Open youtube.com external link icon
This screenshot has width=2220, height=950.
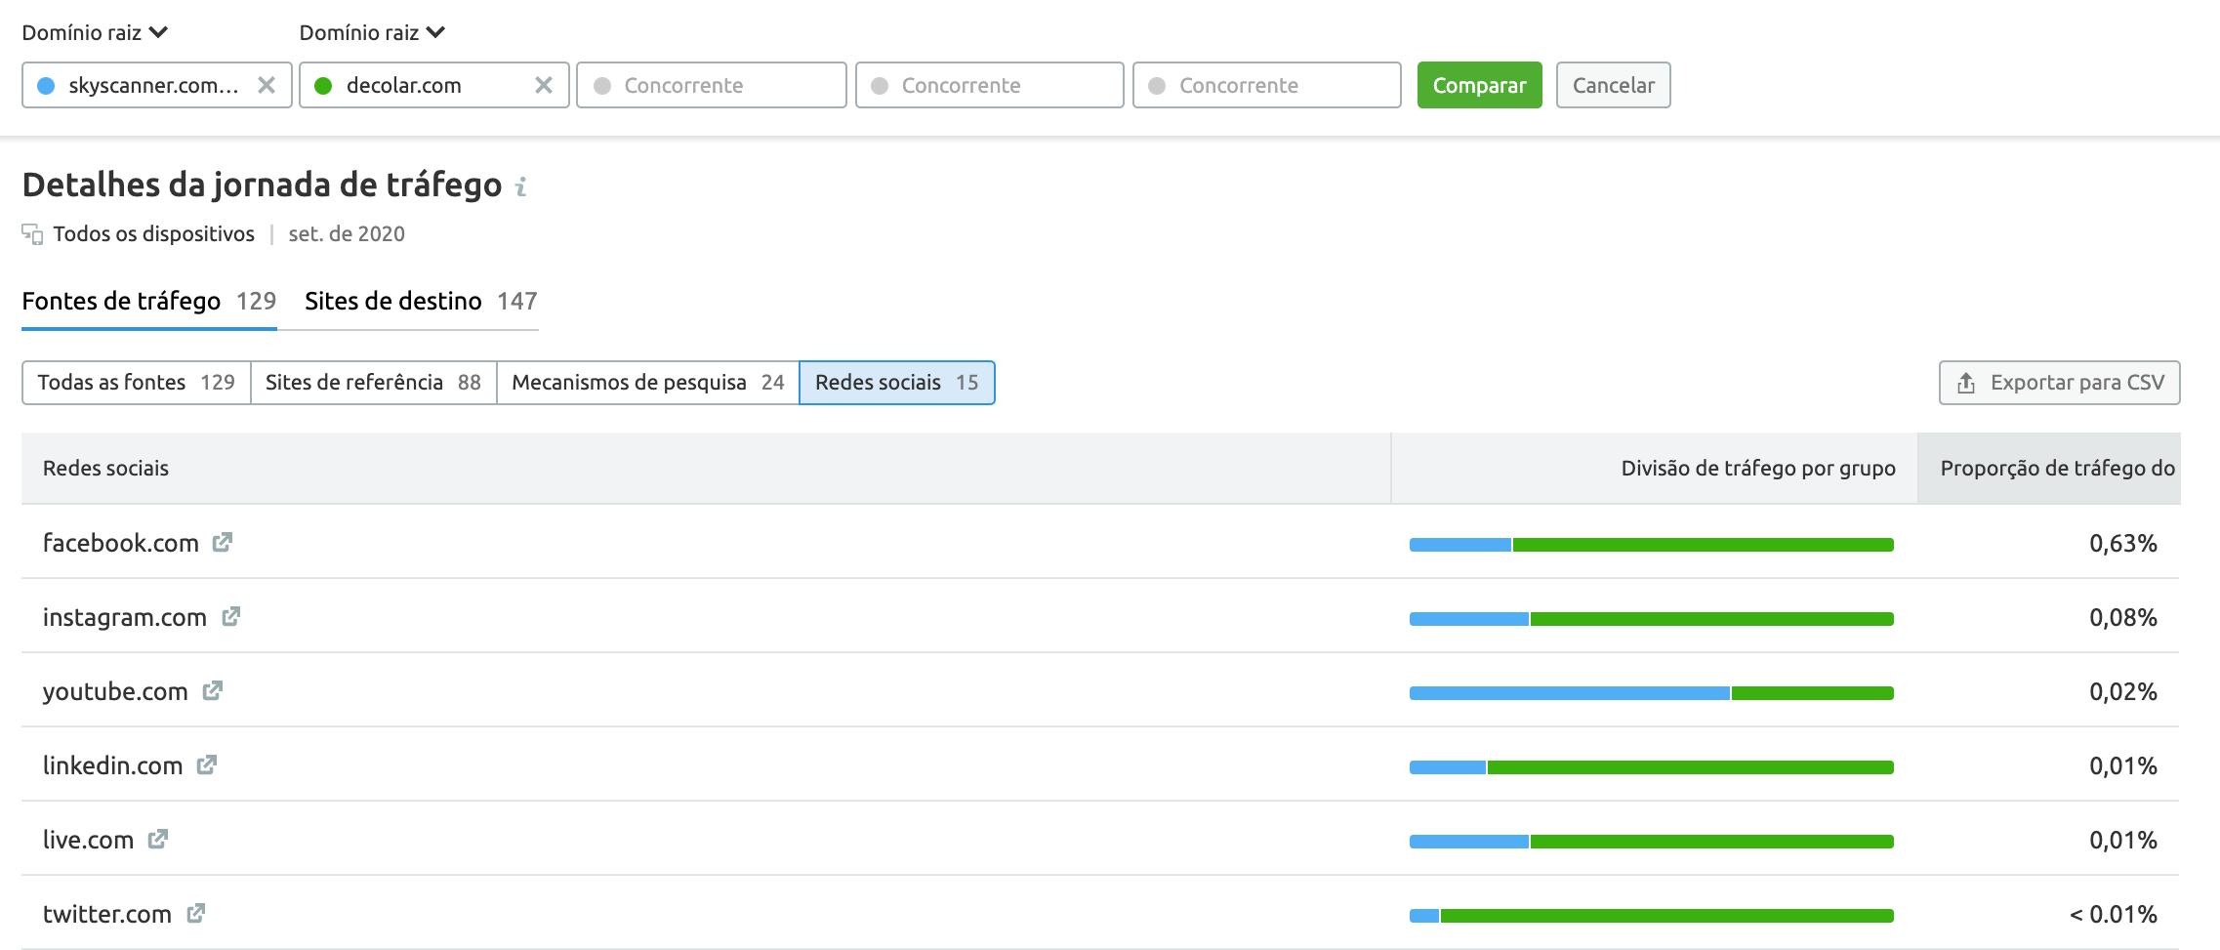213,690
